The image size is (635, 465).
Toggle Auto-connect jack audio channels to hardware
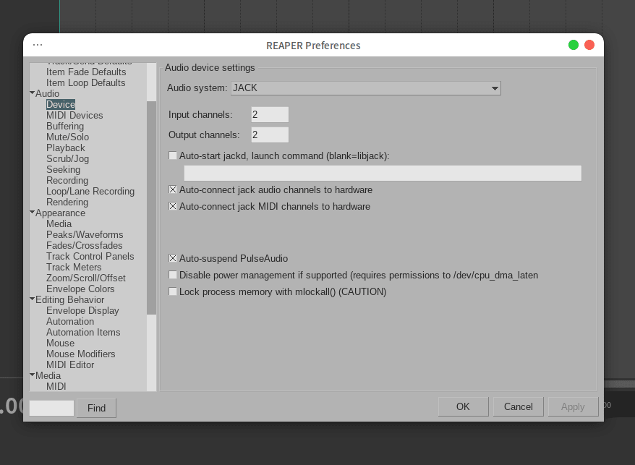pyautogui.click(x=173, y=189)
